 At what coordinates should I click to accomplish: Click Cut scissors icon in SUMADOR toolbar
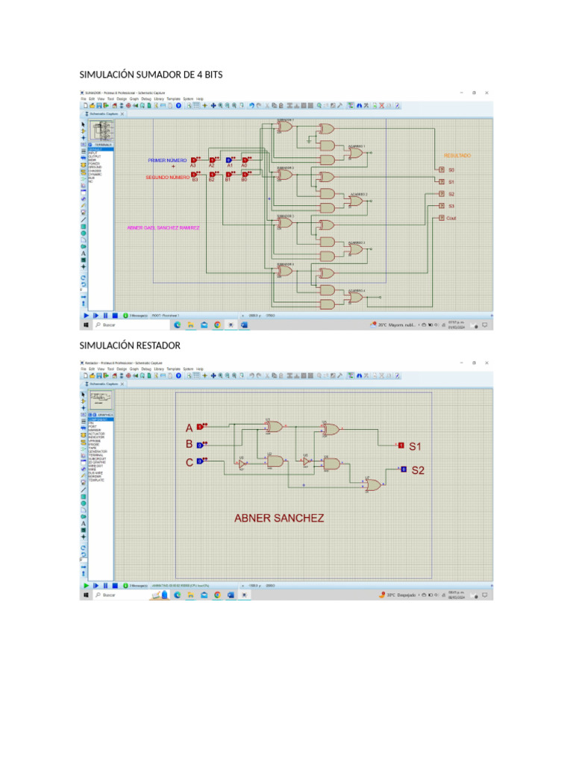coord(267,105)
